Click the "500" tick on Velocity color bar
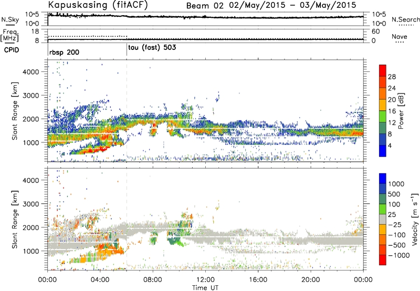This screenshot has width=420, height=291. 394,194
